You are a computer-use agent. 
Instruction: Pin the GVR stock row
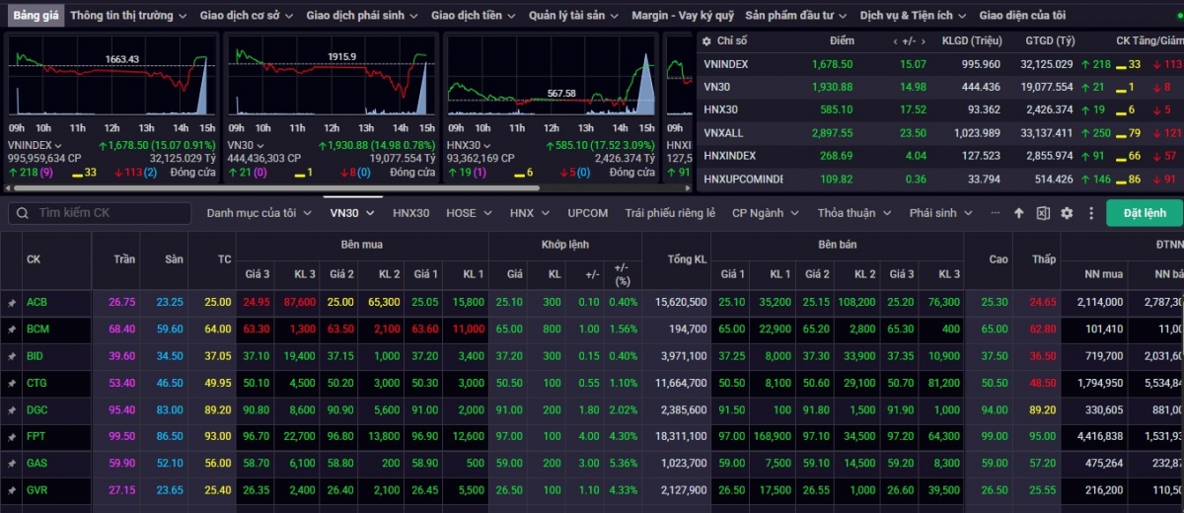tap(12, 489)
